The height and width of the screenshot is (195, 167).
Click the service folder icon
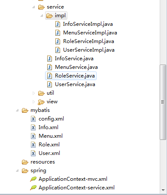coord(41,7)
